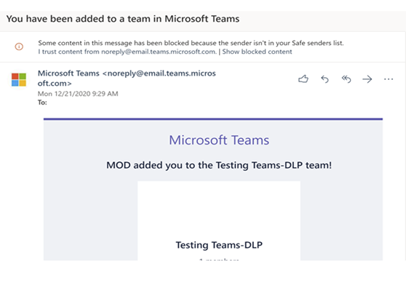Reply using the single curved arrow icon
The height and width of the screenshot is (282, 406).
[325, 79]
